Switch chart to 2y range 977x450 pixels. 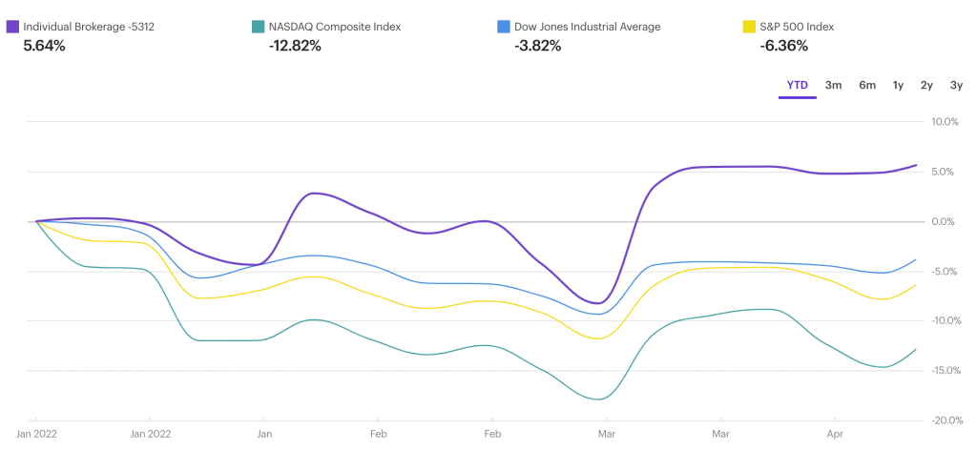click(x=926, y=86)
